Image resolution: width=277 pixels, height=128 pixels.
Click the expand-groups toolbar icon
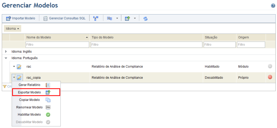pos(110,18)
